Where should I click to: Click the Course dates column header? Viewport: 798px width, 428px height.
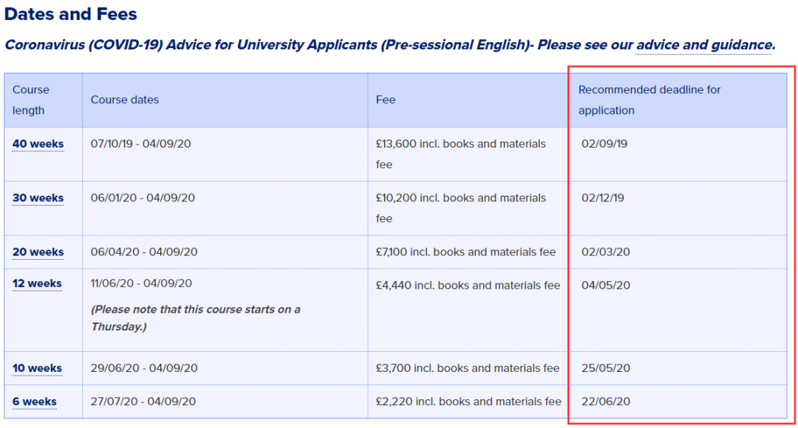[225, 100]
